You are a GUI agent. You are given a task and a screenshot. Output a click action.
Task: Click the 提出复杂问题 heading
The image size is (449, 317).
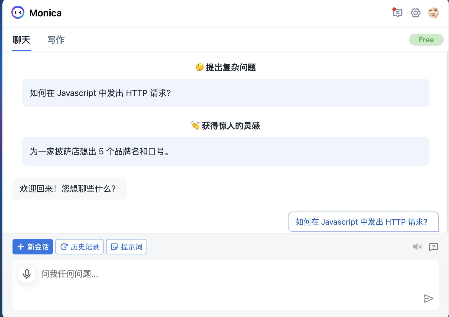[226, 67]
